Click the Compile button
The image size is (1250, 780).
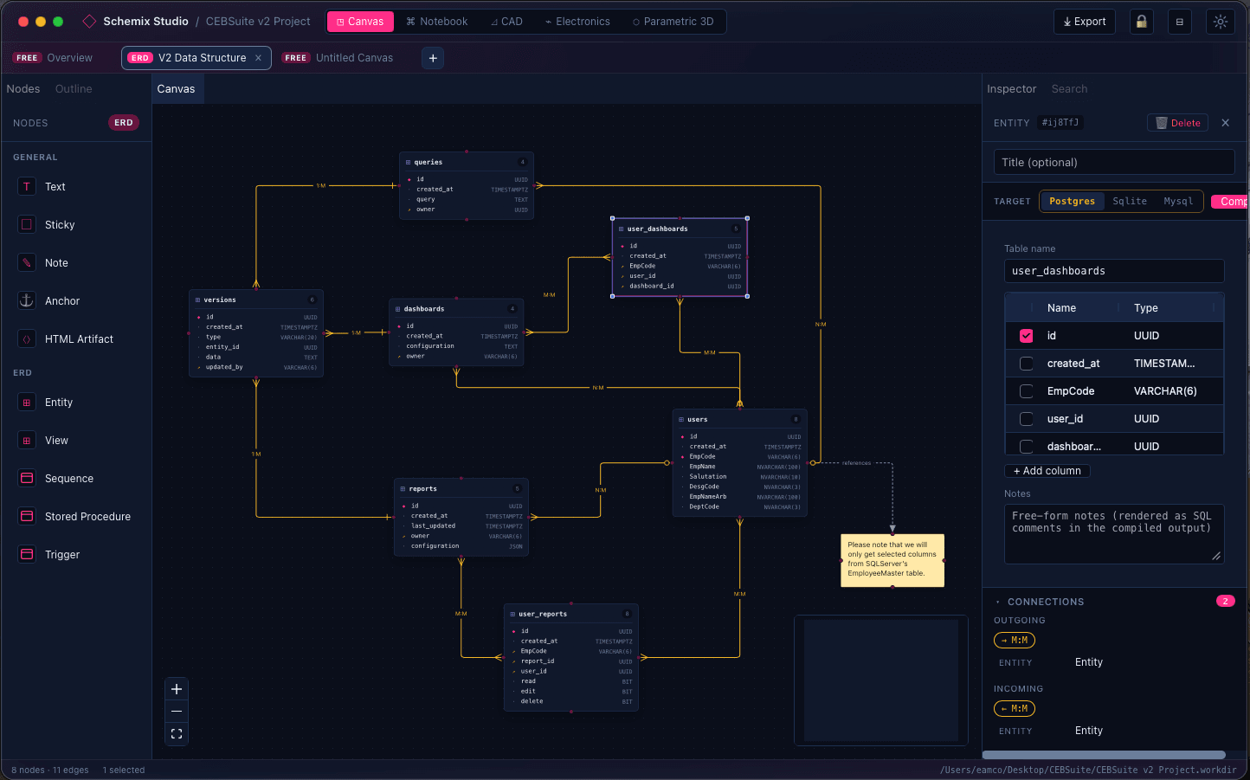point(1230,202)
